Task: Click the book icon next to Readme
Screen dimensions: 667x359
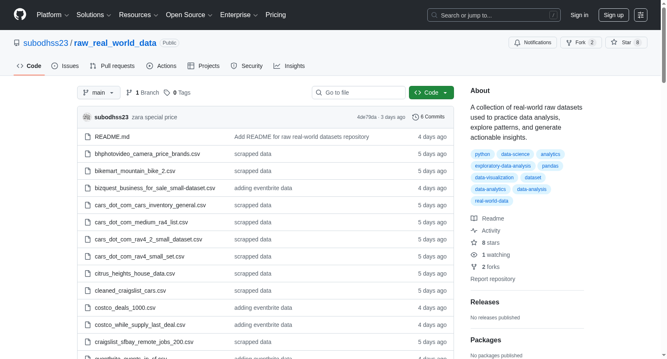Action: (x=474, y=218)
